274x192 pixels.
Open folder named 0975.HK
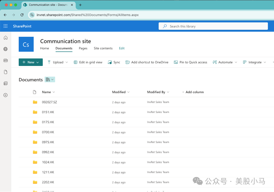(48, 142)
